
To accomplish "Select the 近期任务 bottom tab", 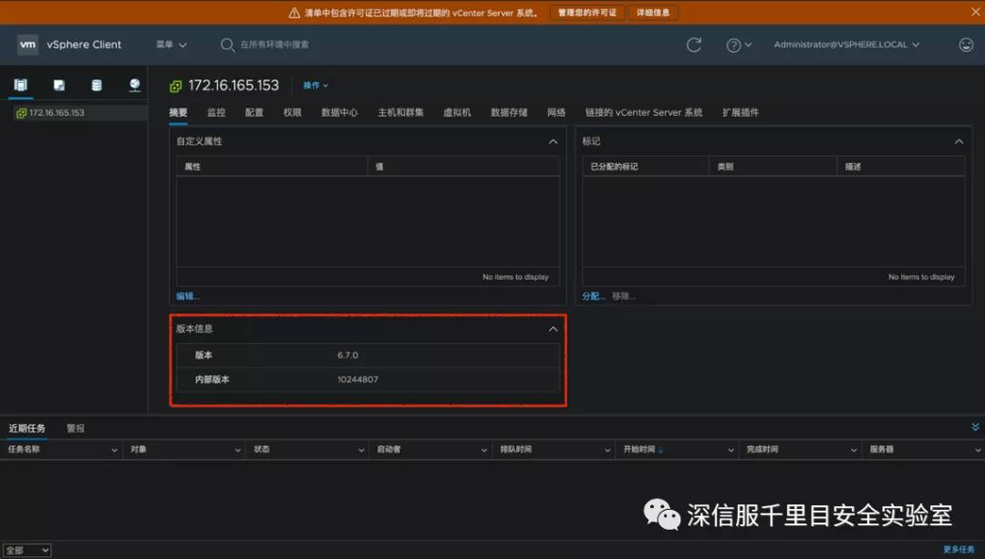I will coord(27,429).
